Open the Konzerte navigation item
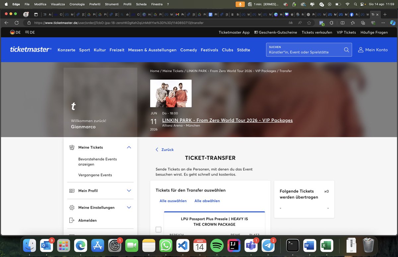The width and height of the screenshot is (398, 257). [x=66, y=50]
